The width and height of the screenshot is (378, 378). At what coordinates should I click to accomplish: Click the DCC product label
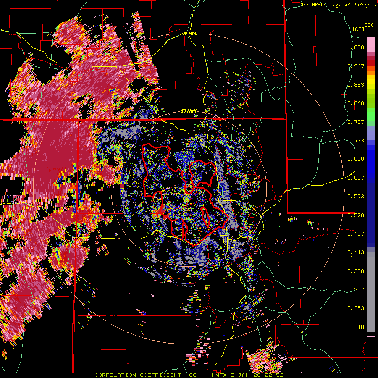coord(369,25)
